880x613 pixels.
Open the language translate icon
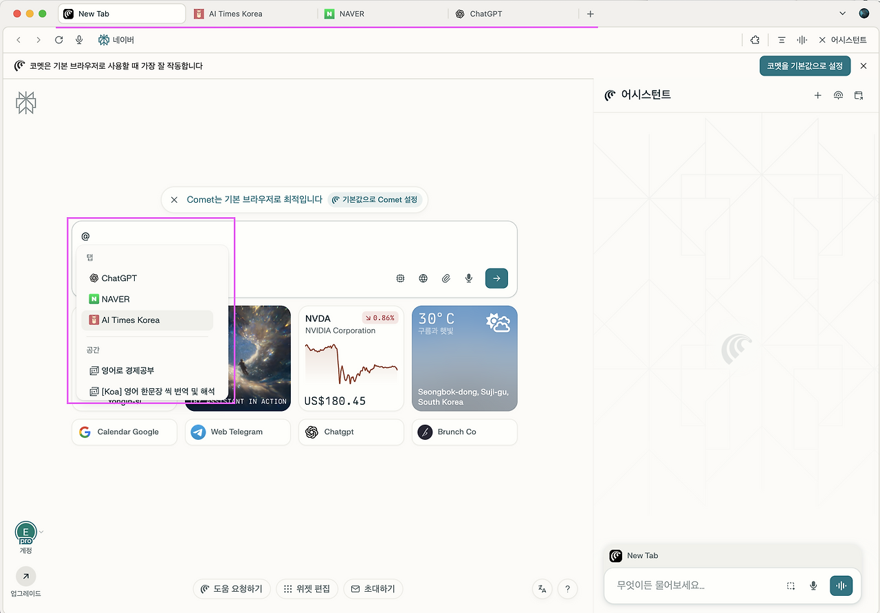pos(542,589)
